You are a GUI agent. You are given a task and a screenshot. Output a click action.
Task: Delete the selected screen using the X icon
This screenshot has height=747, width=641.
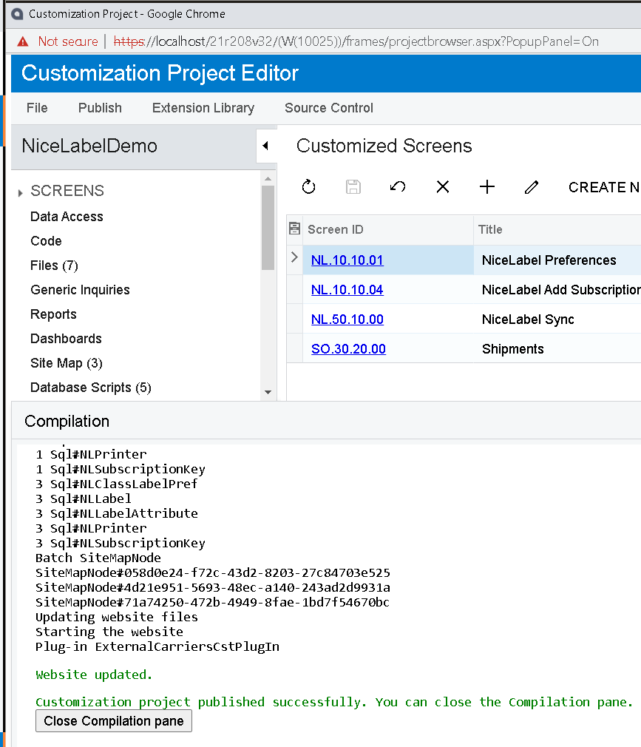tap(442, 187)
